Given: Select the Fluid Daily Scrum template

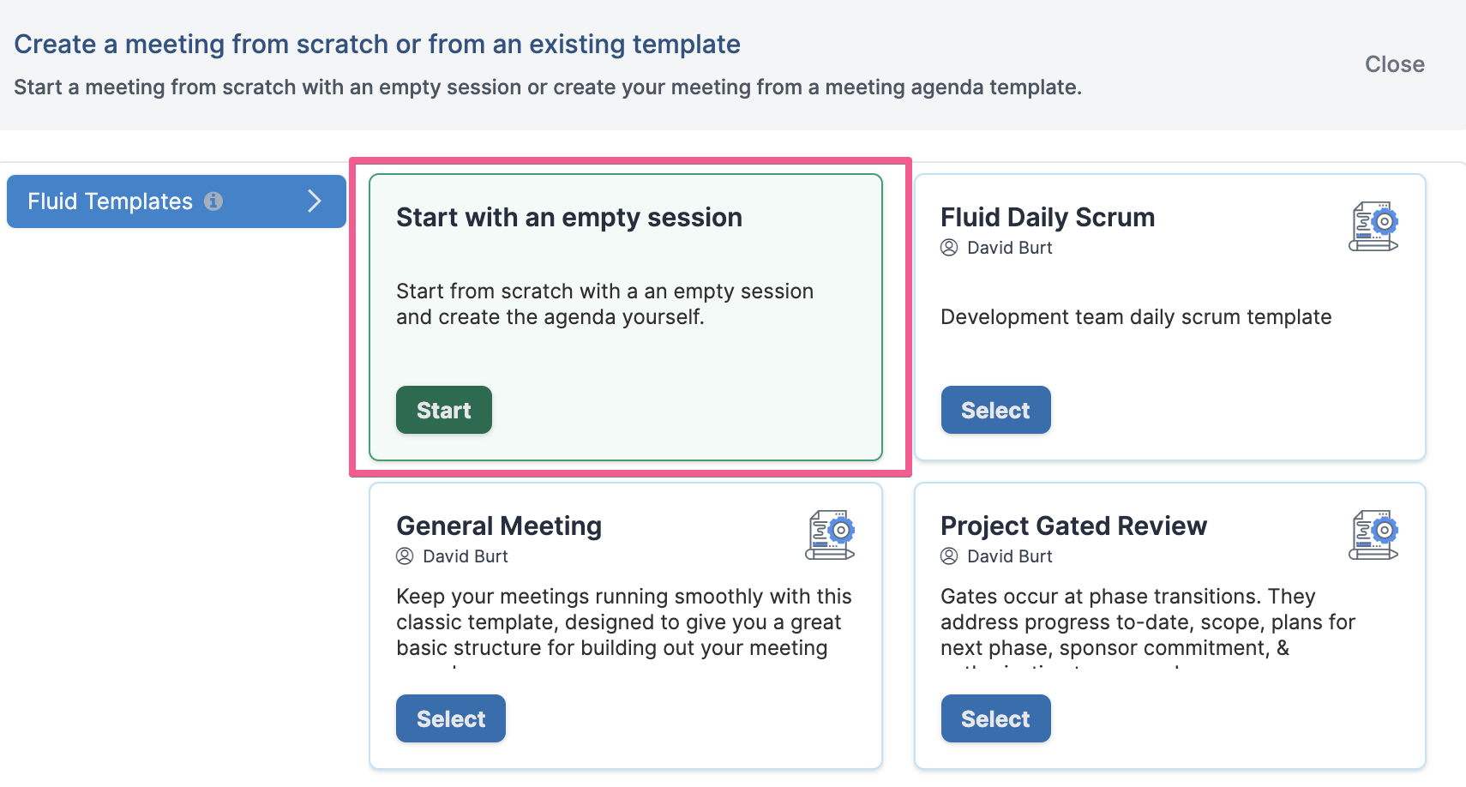Looking at the screenshot, I should 995,410.
